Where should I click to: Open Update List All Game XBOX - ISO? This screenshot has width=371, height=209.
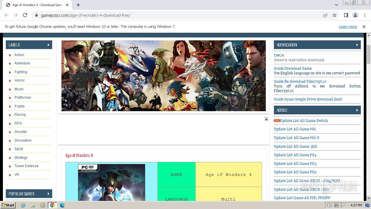301,189
